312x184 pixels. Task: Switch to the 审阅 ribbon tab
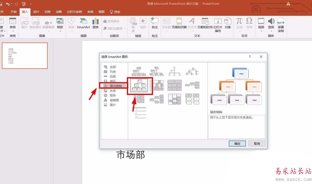[90, 12]
